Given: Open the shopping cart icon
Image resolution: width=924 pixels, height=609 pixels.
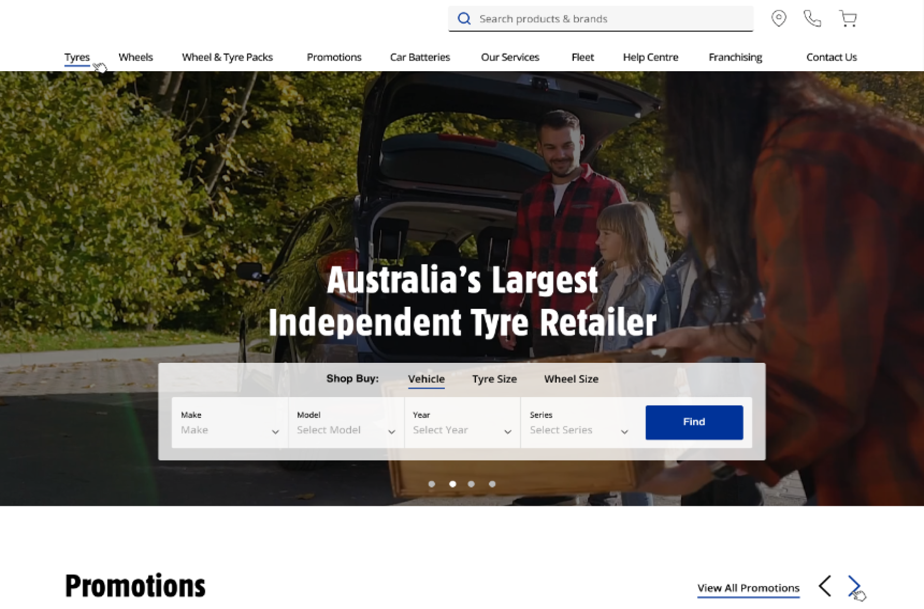Looking at the screenshot, I should [848, 19].
